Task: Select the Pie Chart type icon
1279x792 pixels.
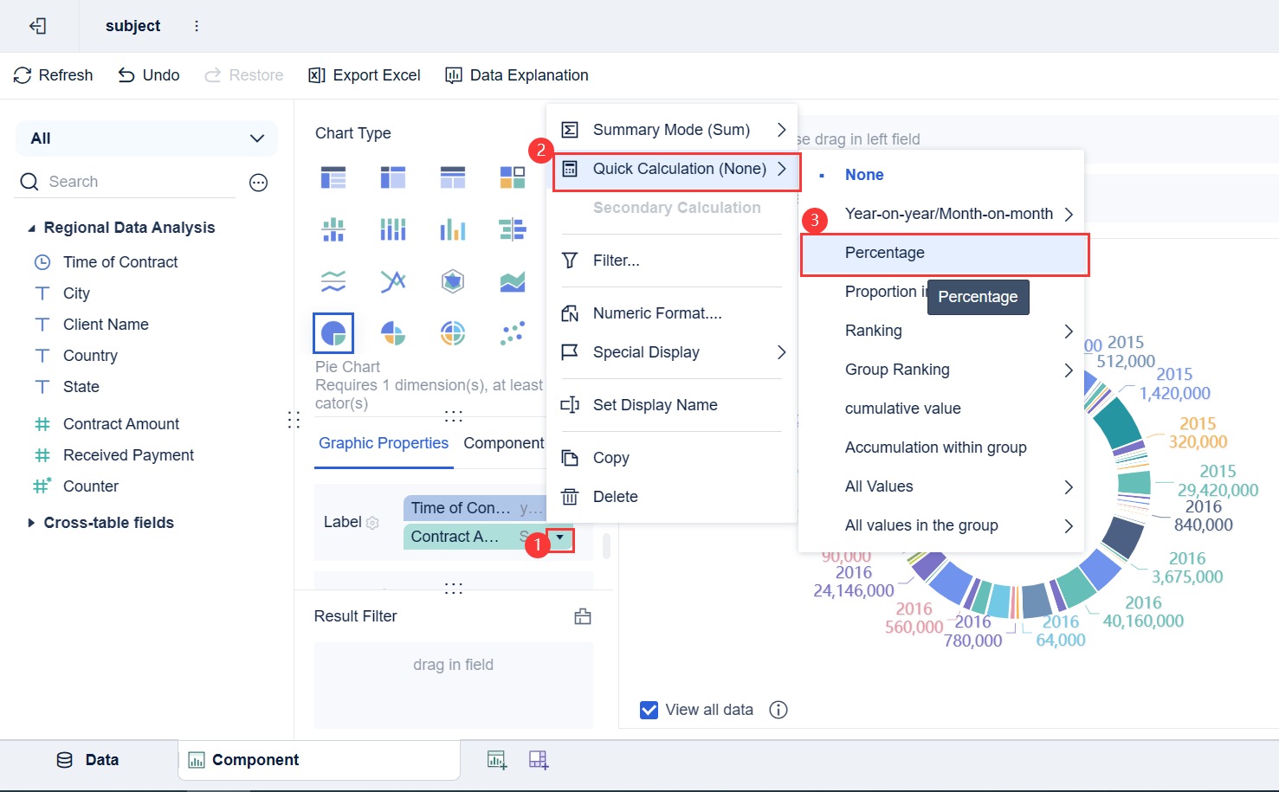Action: coord(333,332)
